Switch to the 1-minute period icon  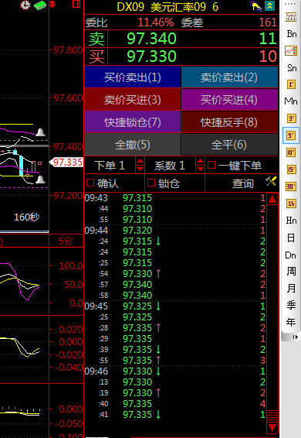[291, 84]
